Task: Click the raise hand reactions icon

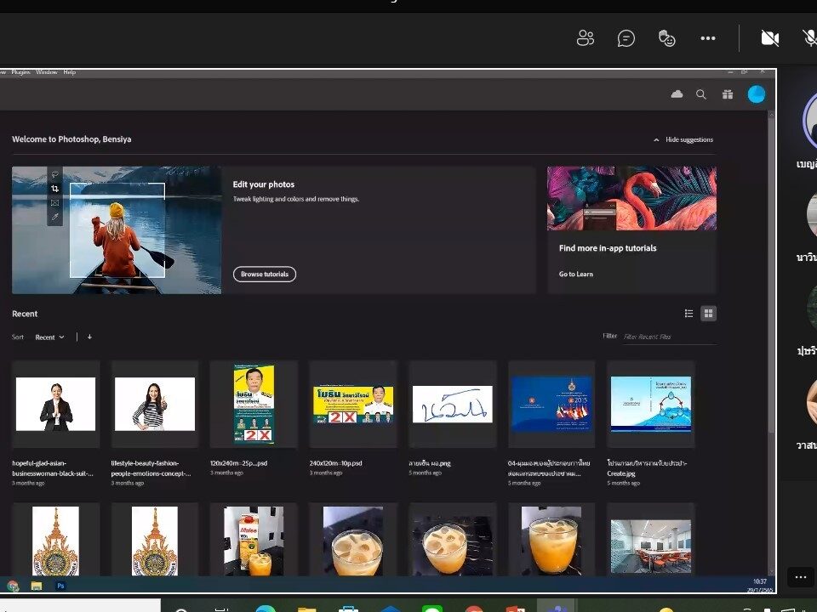Action: pos(666,38)
